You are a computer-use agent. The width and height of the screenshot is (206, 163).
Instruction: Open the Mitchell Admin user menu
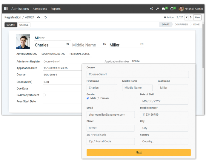(190, 9)
